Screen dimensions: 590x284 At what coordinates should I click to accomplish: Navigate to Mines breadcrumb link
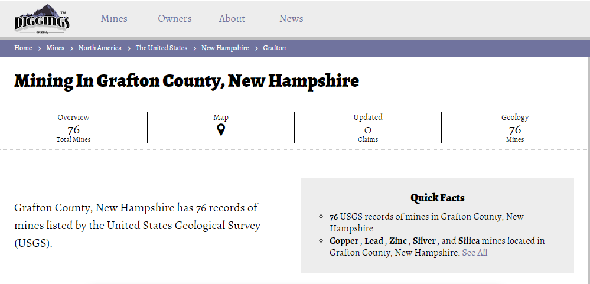click(56, 48)
